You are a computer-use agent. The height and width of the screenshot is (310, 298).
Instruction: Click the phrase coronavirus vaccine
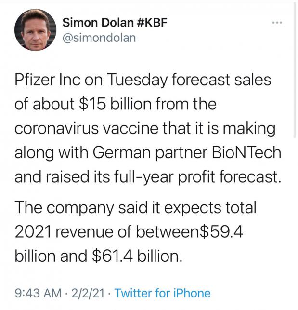point(87,129)
